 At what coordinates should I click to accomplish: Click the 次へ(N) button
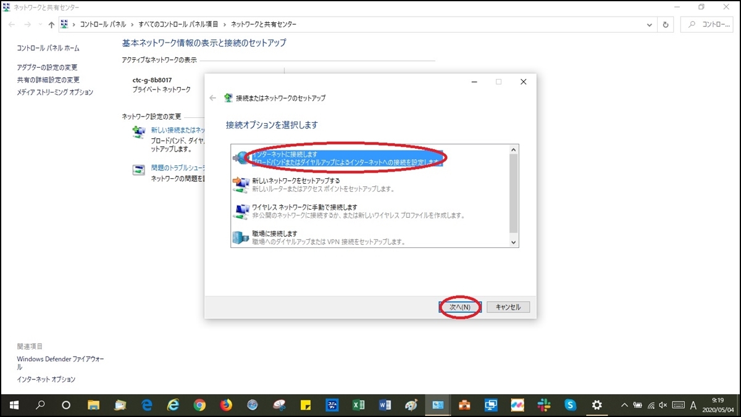459,307
